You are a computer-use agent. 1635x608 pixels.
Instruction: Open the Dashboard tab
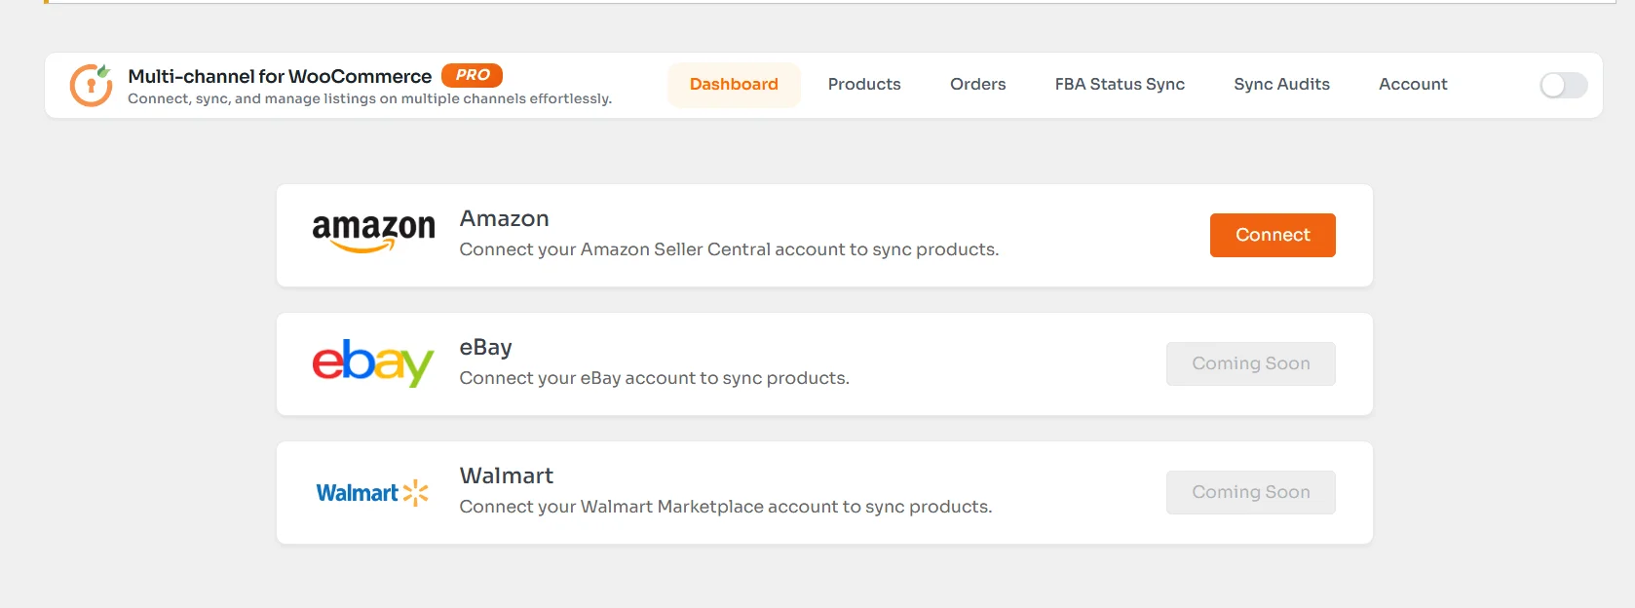[x=734, y=85]
